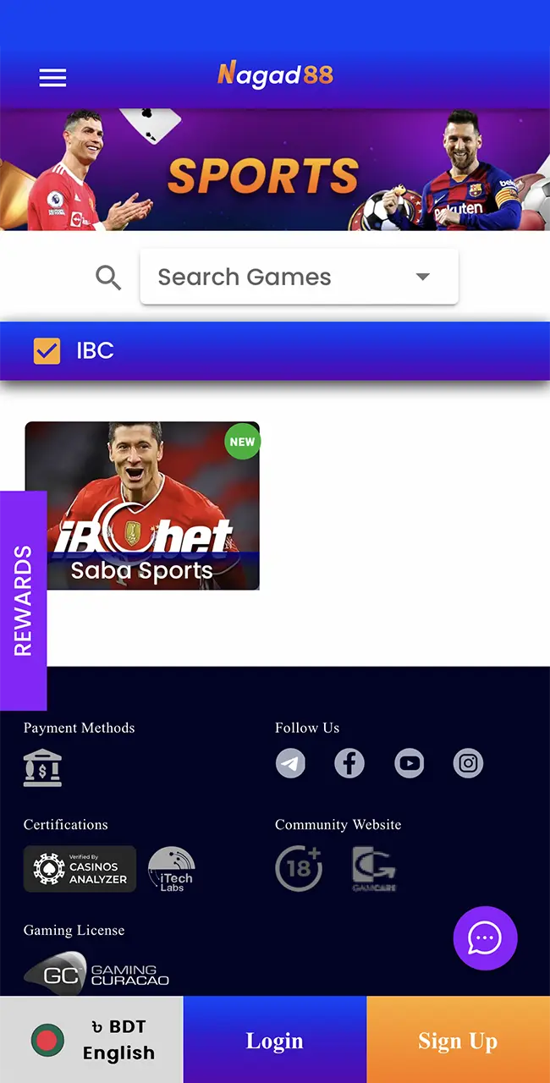This screenshot has height=1083, width=550.
Task: Uncheck the IBC checkbox
Action: (47, 350)
